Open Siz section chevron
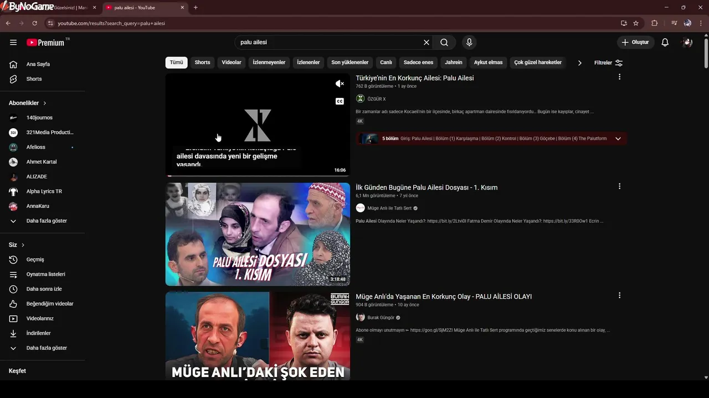709x398 pixels. click(x=23, y=245)
